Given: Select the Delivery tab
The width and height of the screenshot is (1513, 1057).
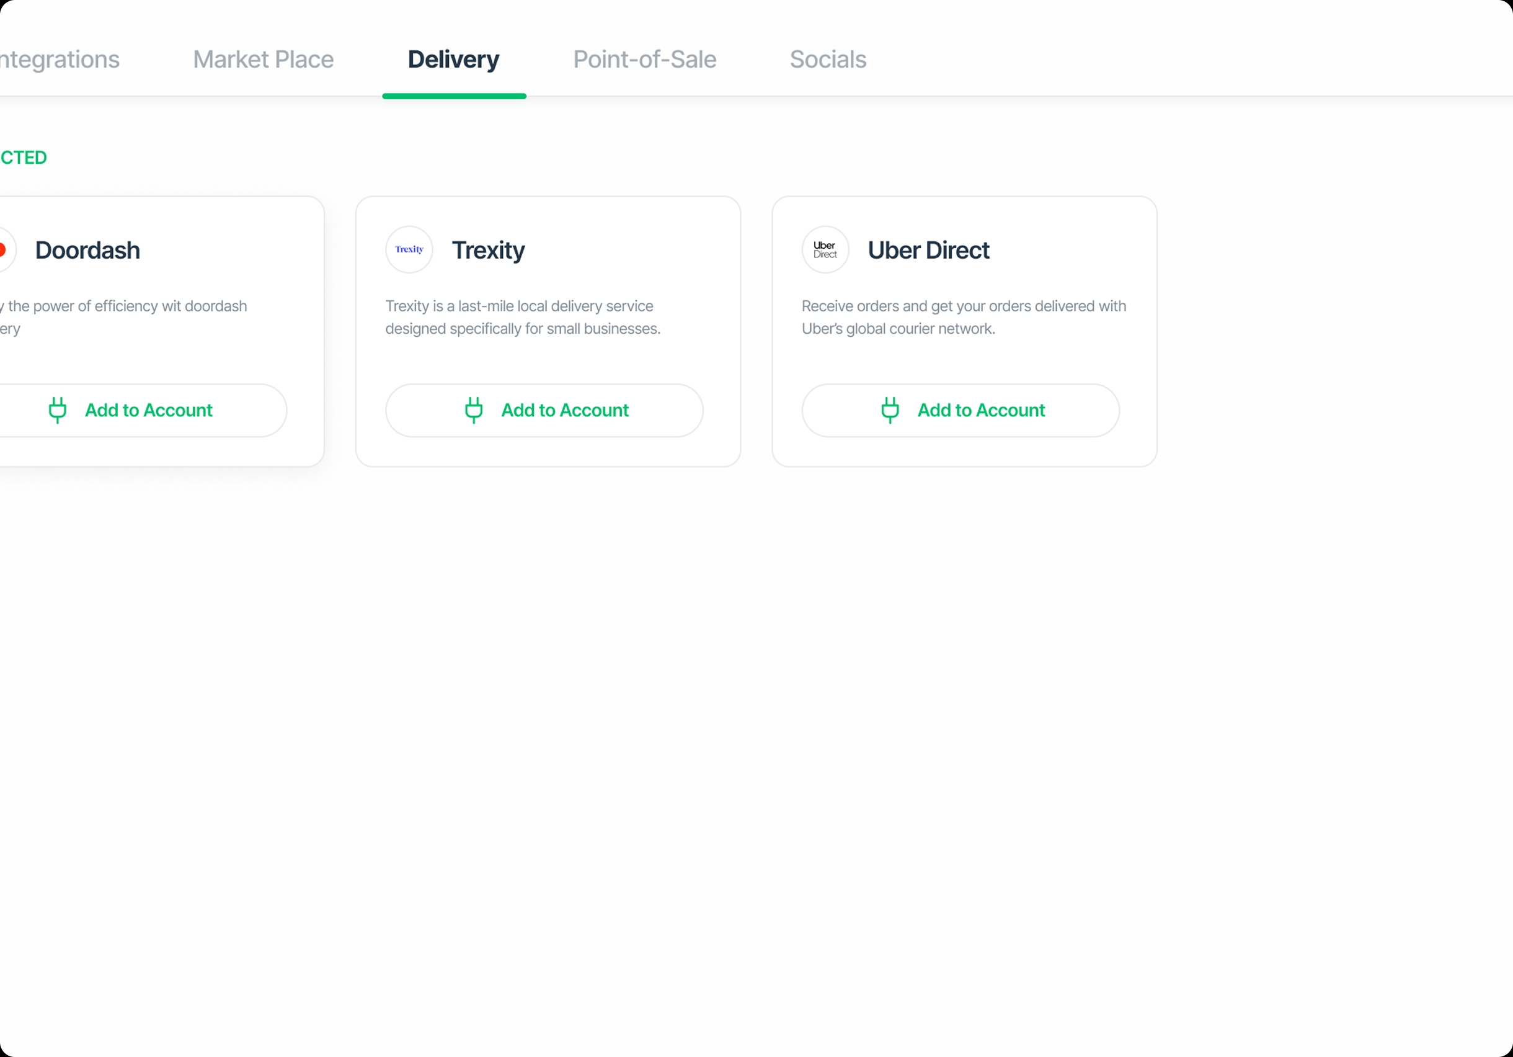Looking at the screenshot, I should [x=453, y=60].
